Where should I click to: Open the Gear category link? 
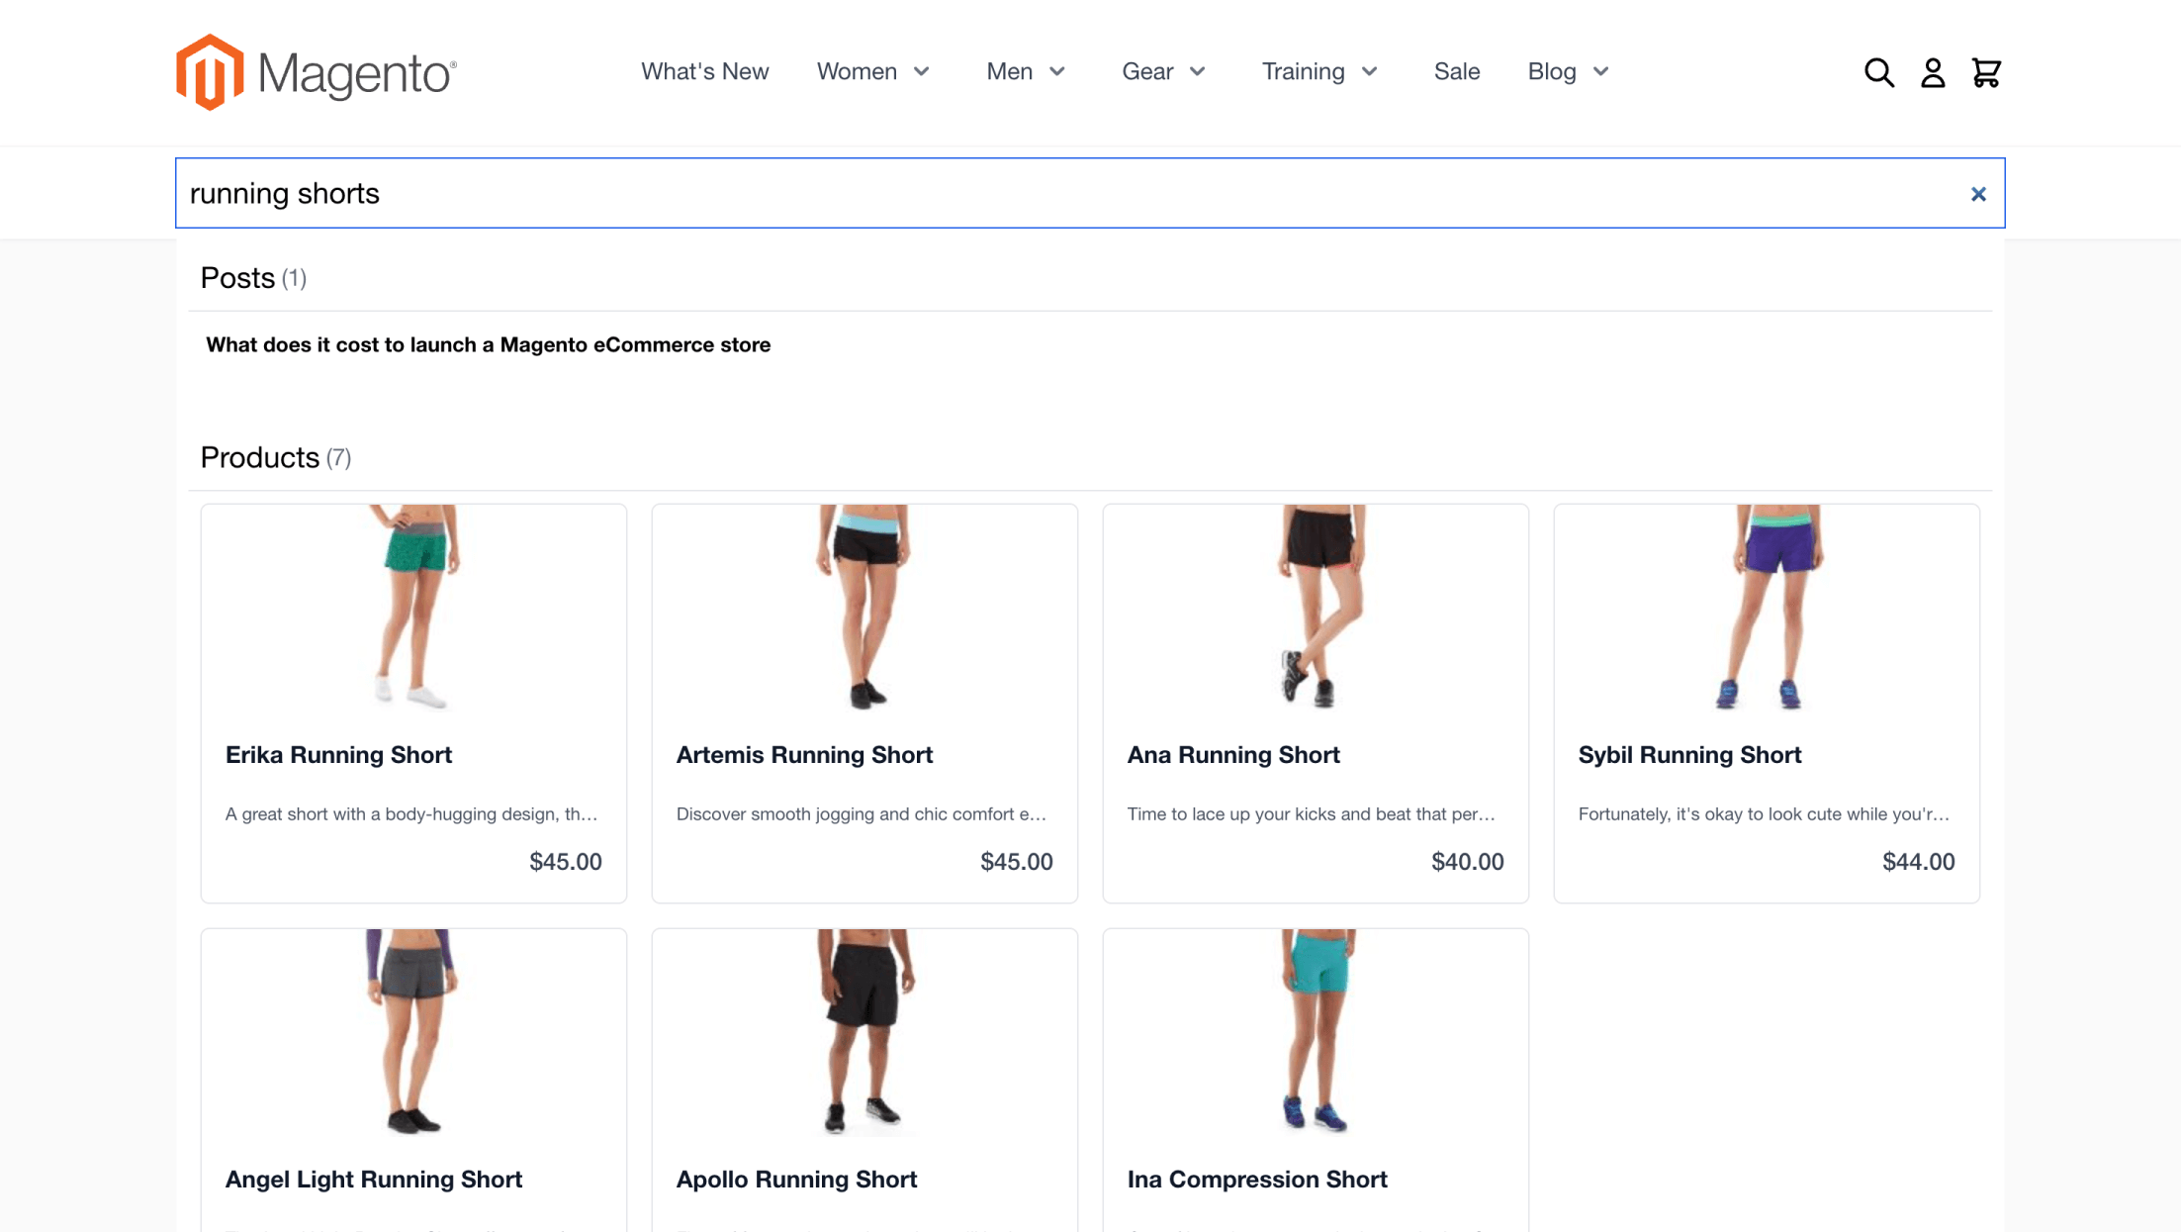coord(1147,71)
